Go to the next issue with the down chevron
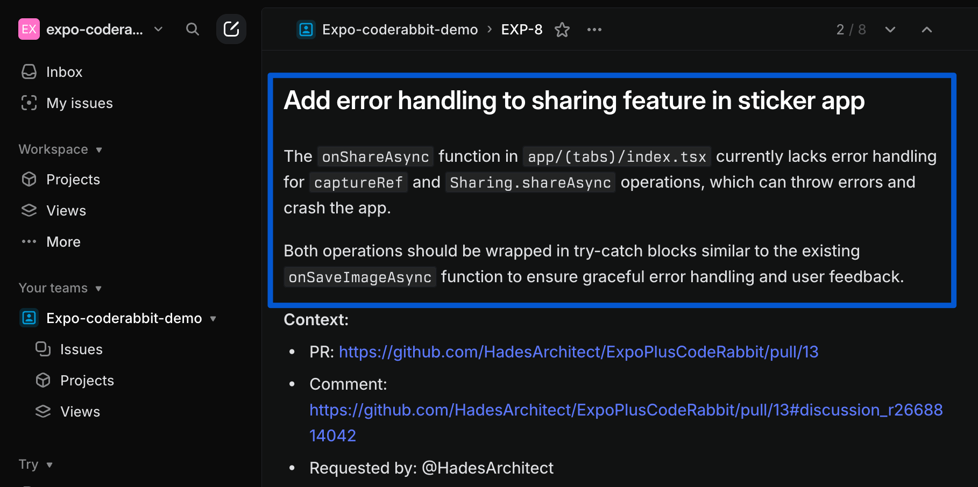Image resolution: width=978 pixels, height=487 pixels. click(x=890, y=30)
